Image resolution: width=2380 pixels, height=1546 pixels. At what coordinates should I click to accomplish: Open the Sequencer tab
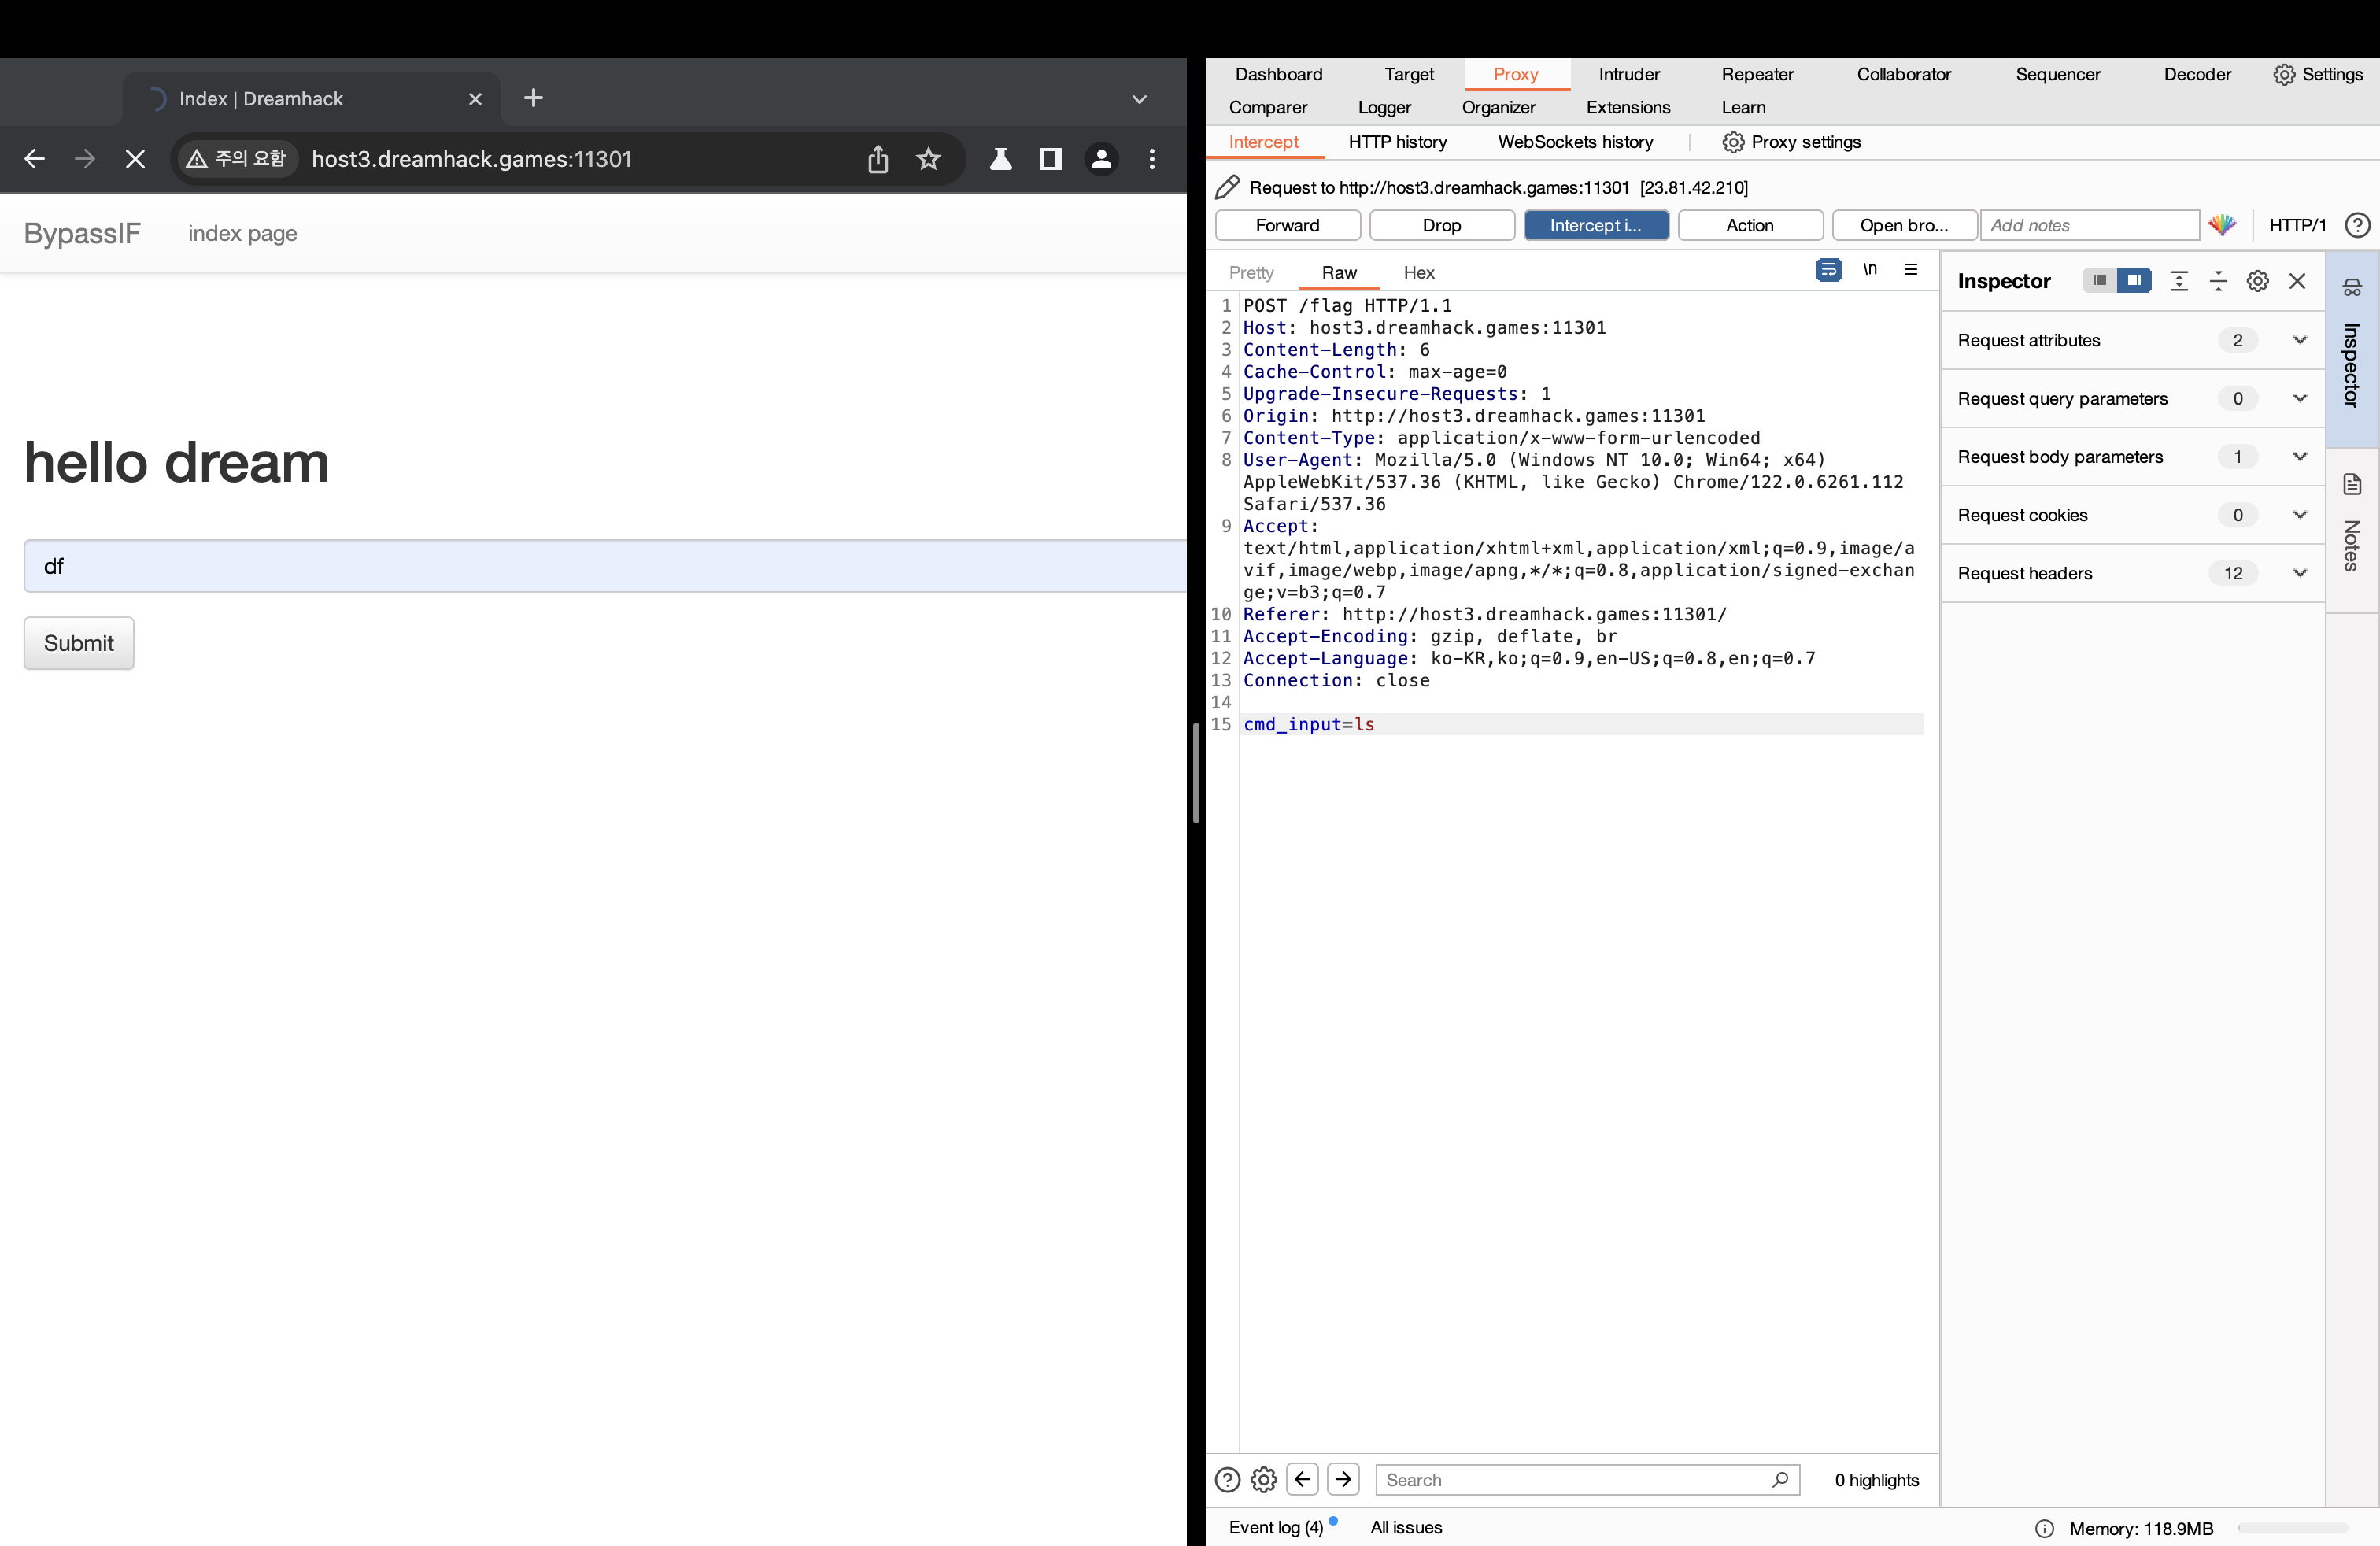(2057, 74)
